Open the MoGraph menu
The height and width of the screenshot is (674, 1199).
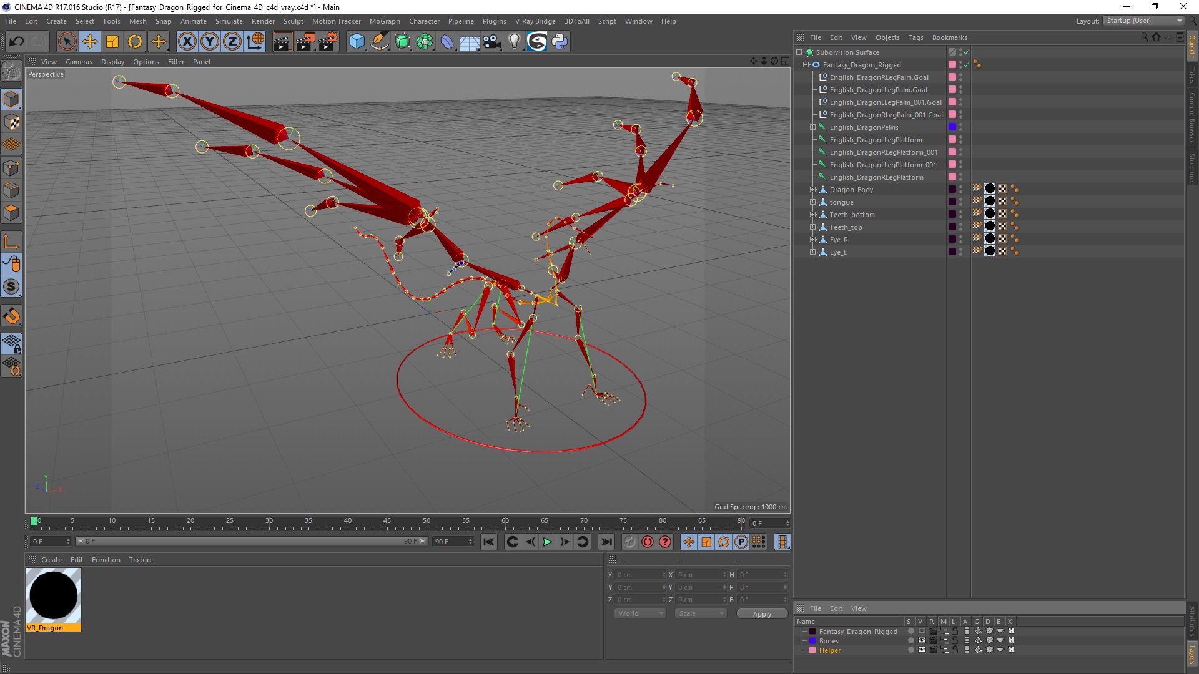[x=385, y=21]
